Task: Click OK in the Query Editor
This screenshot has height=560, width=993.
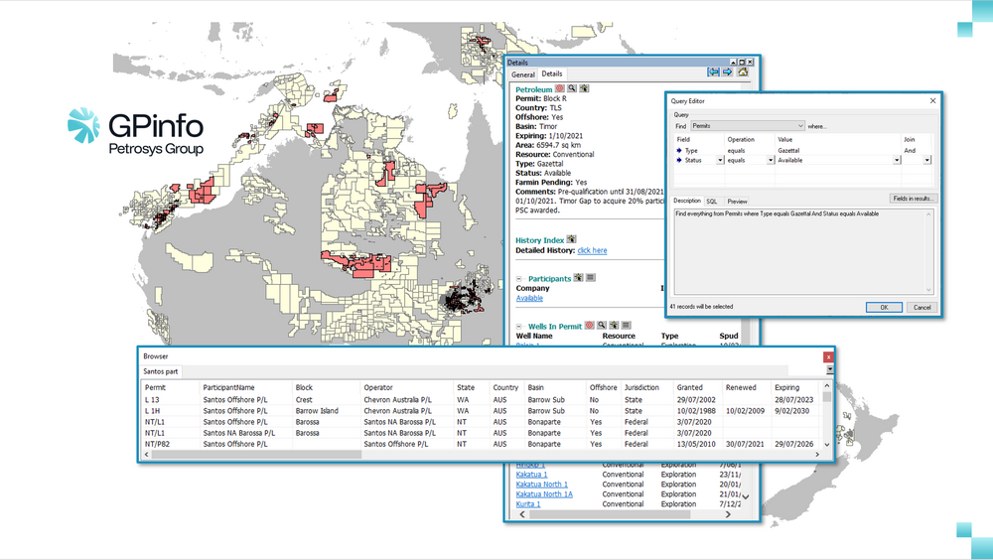Action: (x=884, y=307)
